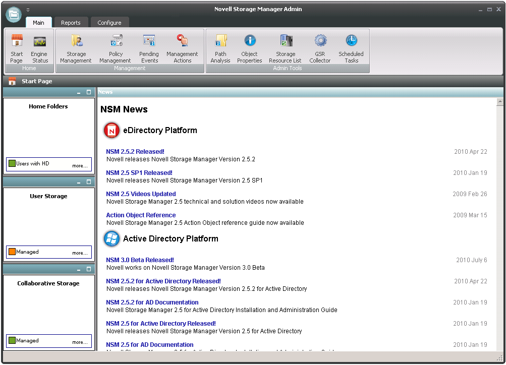
Task: Click the 2009 Feb 26 date
Action: click(x=470, y=194)
